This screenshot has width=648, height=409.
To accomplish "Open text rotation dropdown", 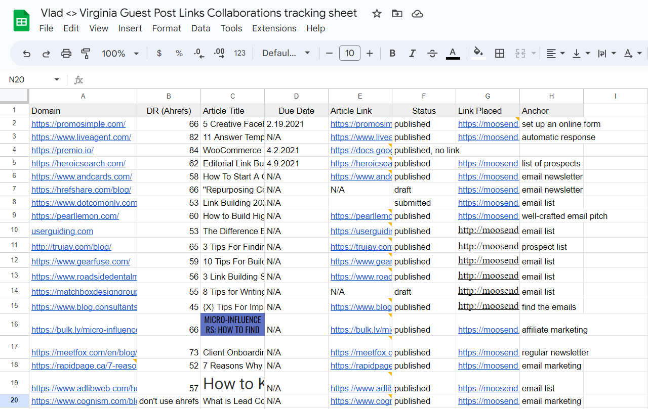I will (632, 53).
